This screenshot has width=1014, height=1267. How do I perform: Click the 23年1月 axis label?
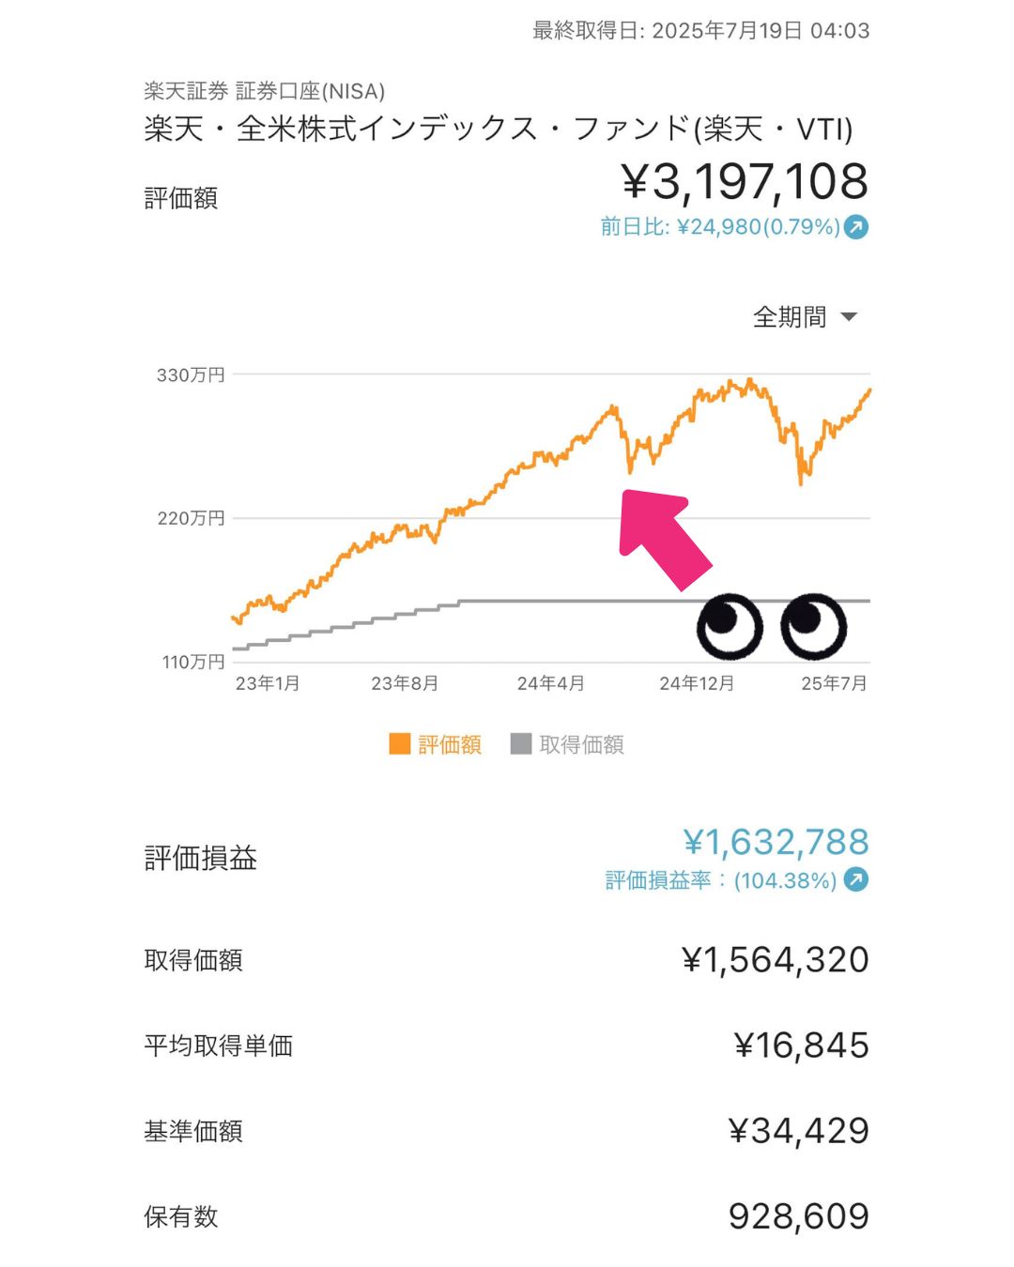click(x=268, y=683)
